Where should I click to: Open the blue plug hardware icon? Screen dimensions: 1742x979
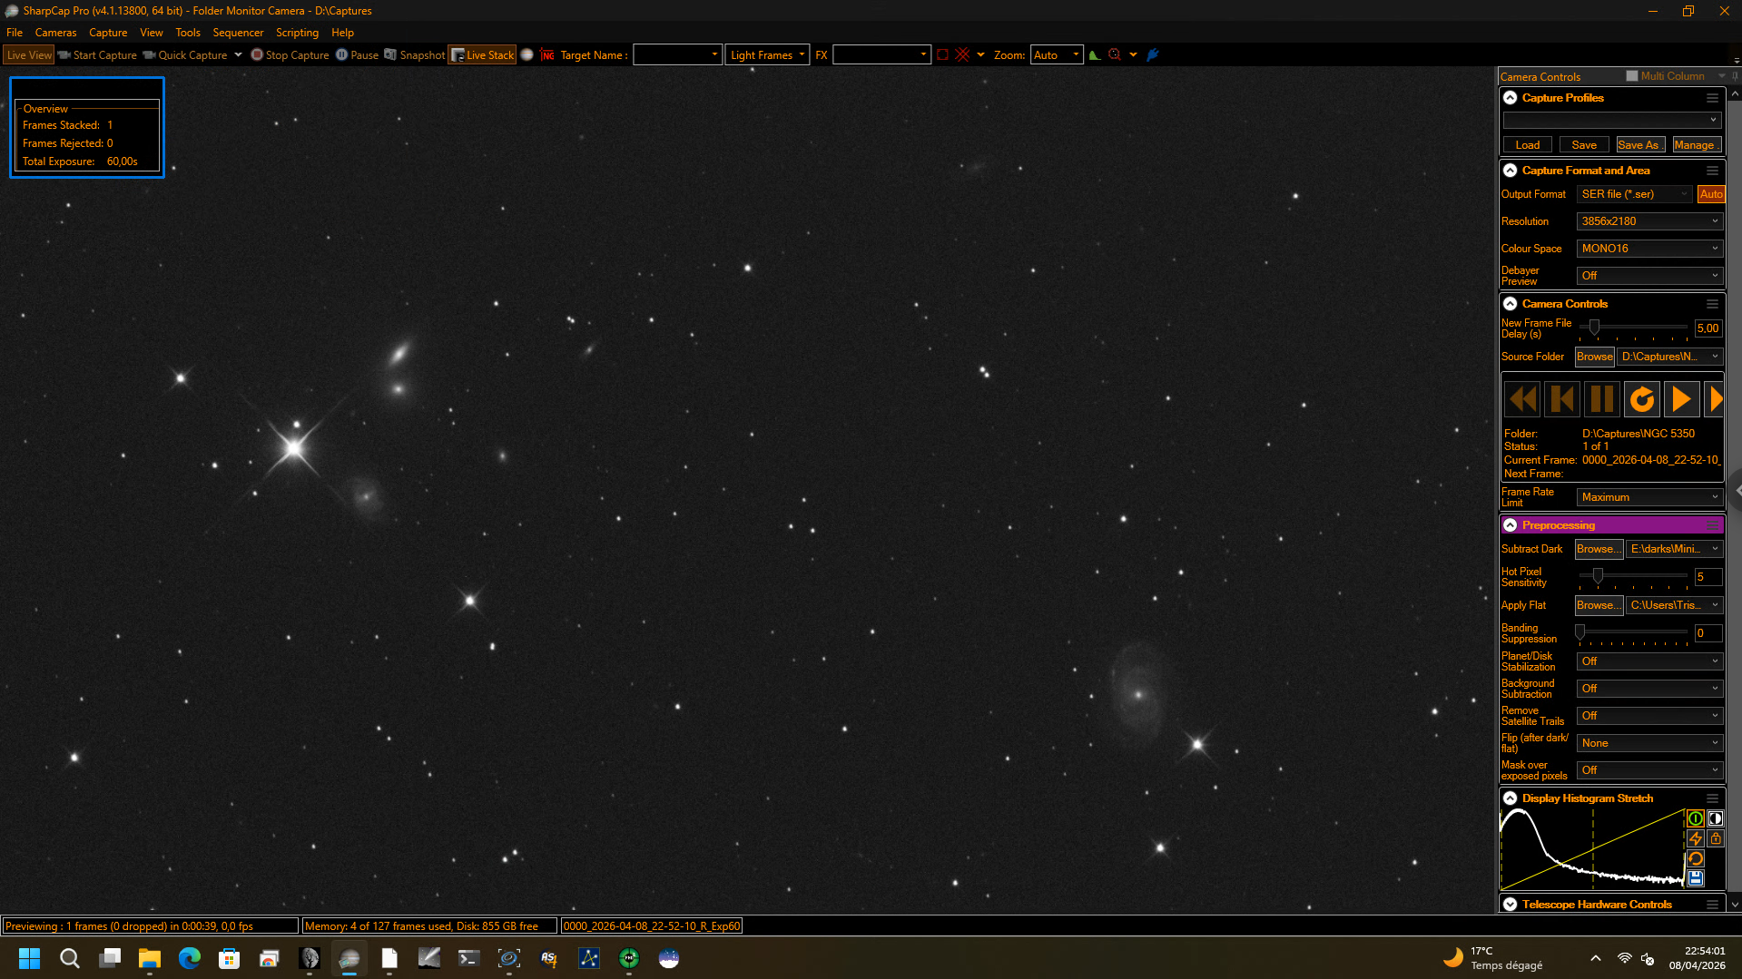(1153, 55)
